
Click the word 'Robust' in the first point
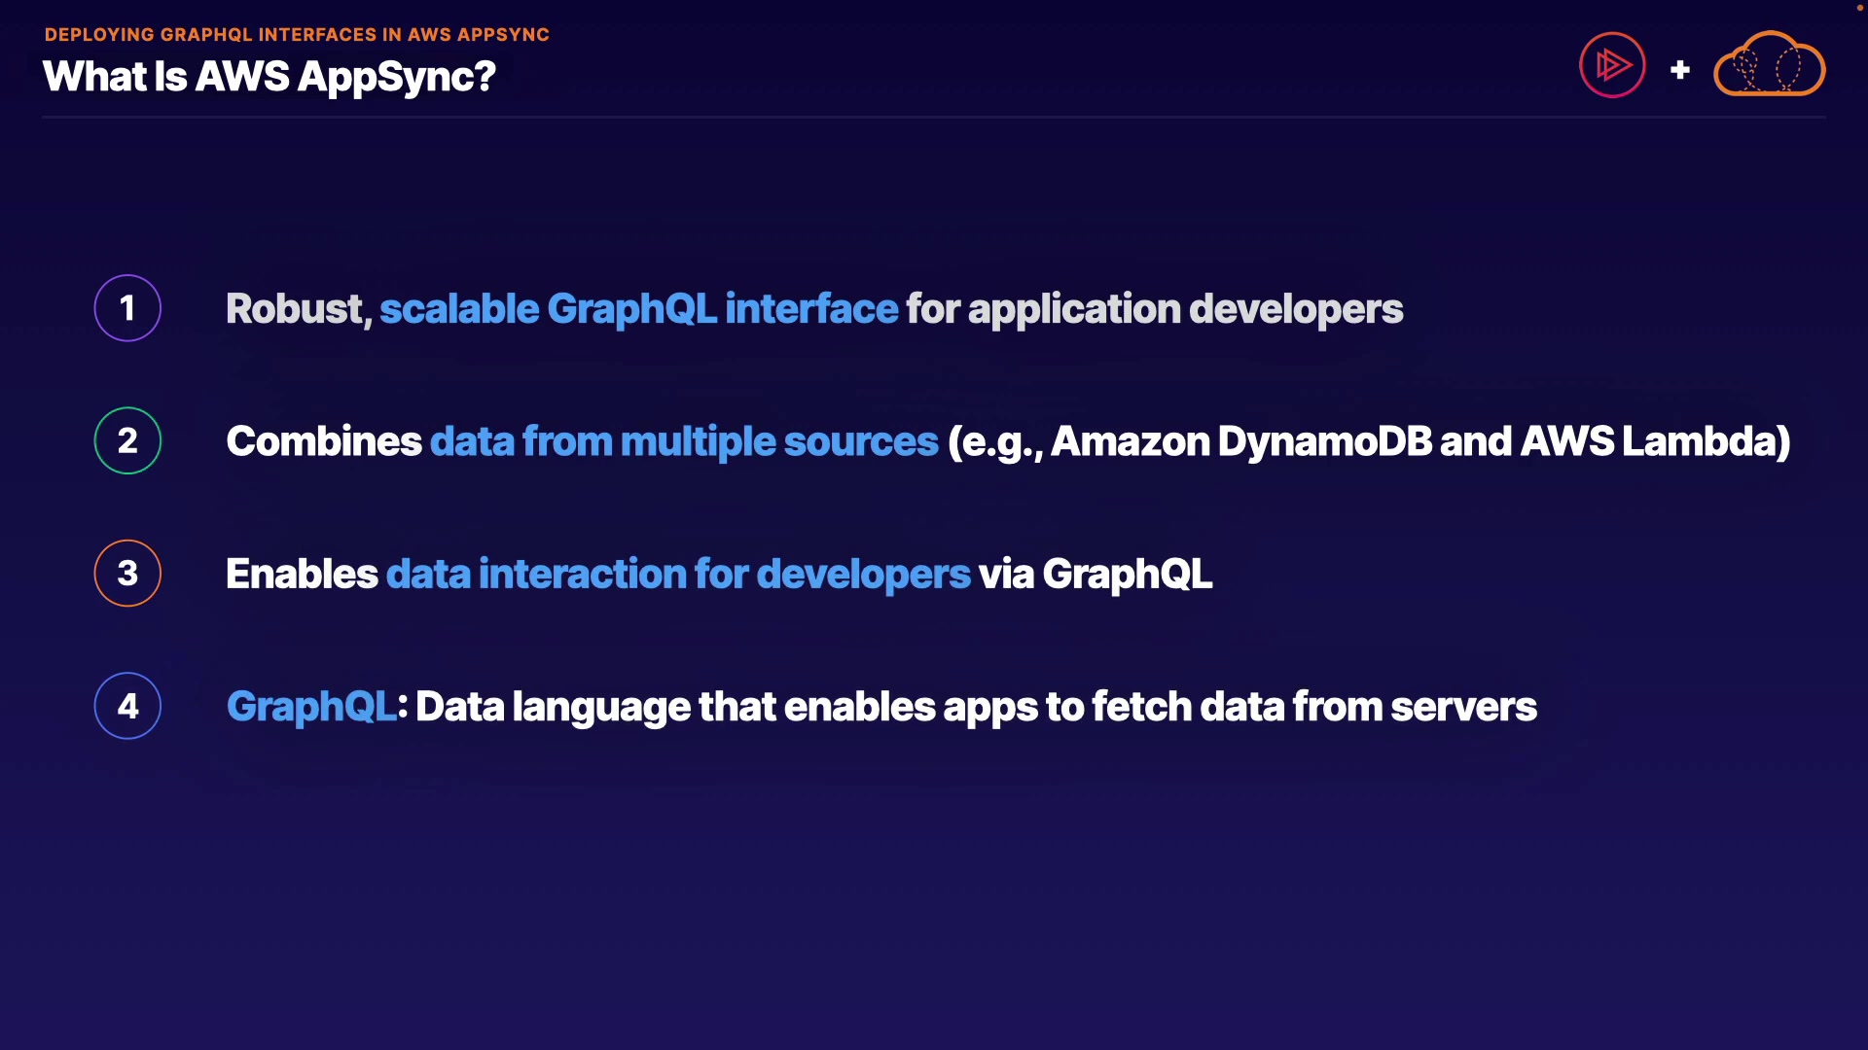pyautogui.click(x=295, y=309)
